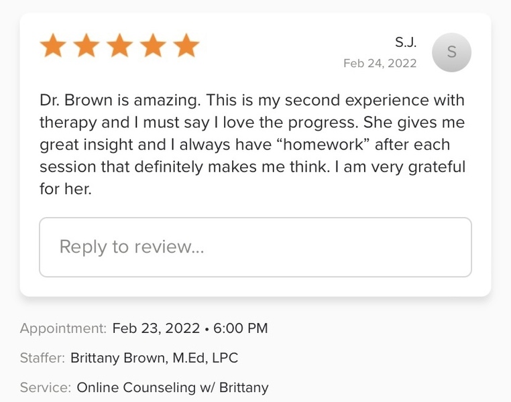Viewport: 511px width, 402px height.
Task: Select the second rating star
Action: coord(87,47)
